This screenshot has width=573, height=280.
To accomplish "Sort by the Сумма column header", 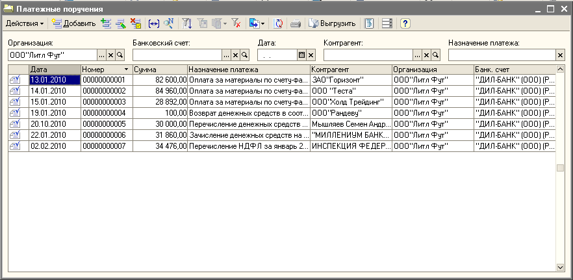I will pyautogui.click(x=159, y=69).
